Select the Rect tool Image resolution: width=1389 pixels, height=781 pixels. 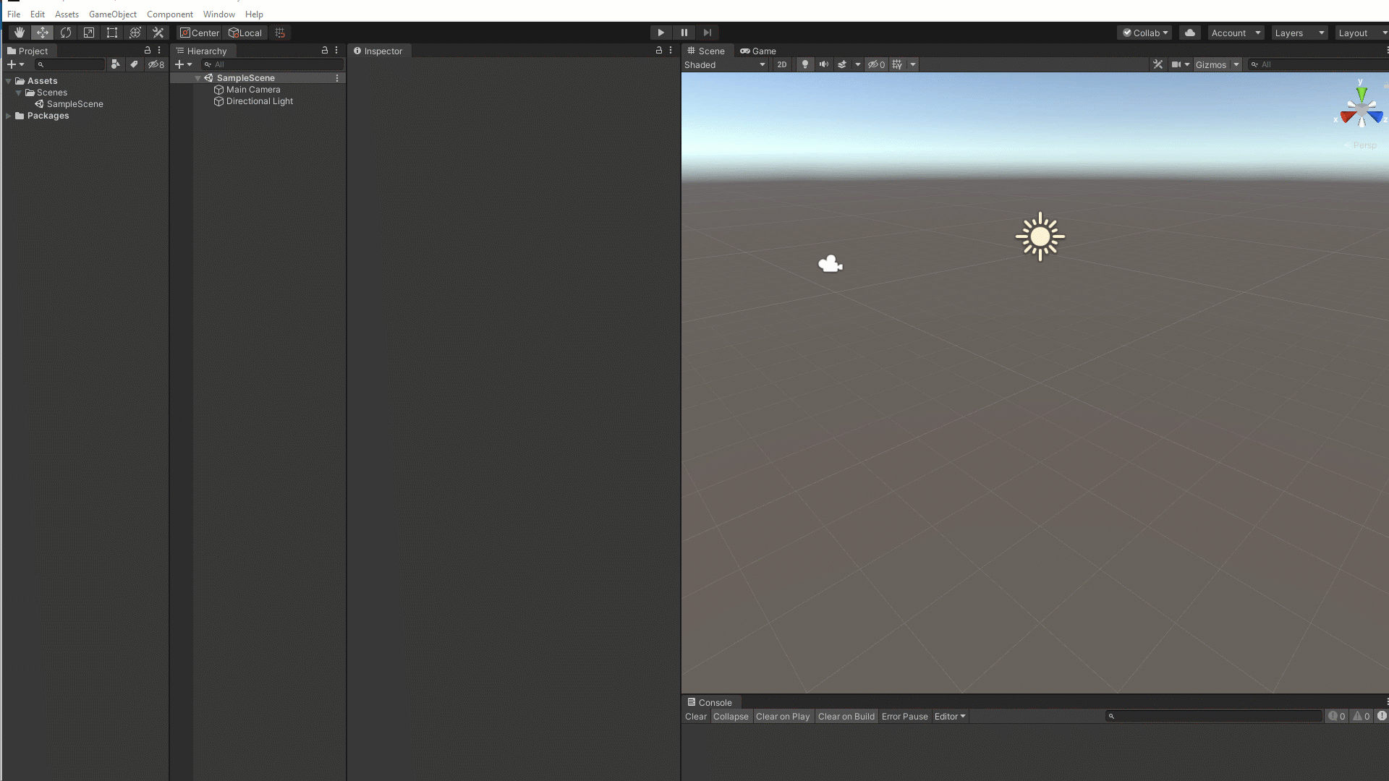(x=112, y=33)
